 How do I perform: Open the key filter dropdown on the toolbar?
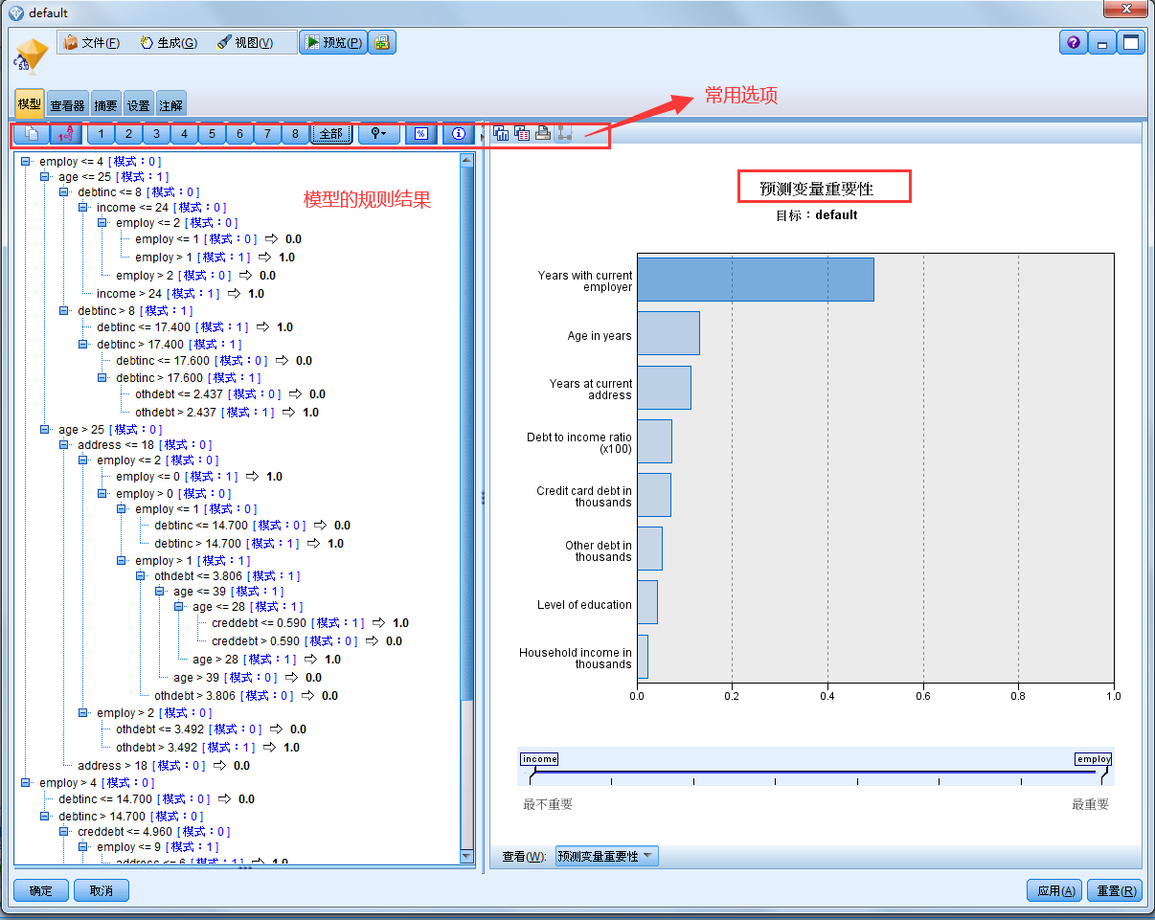pos(378,134)
